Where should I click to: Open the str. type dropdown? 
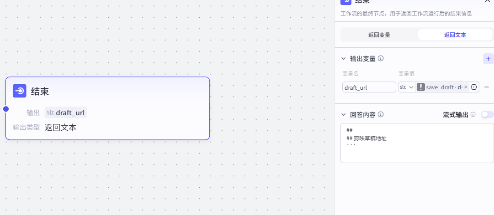point(406,87)
